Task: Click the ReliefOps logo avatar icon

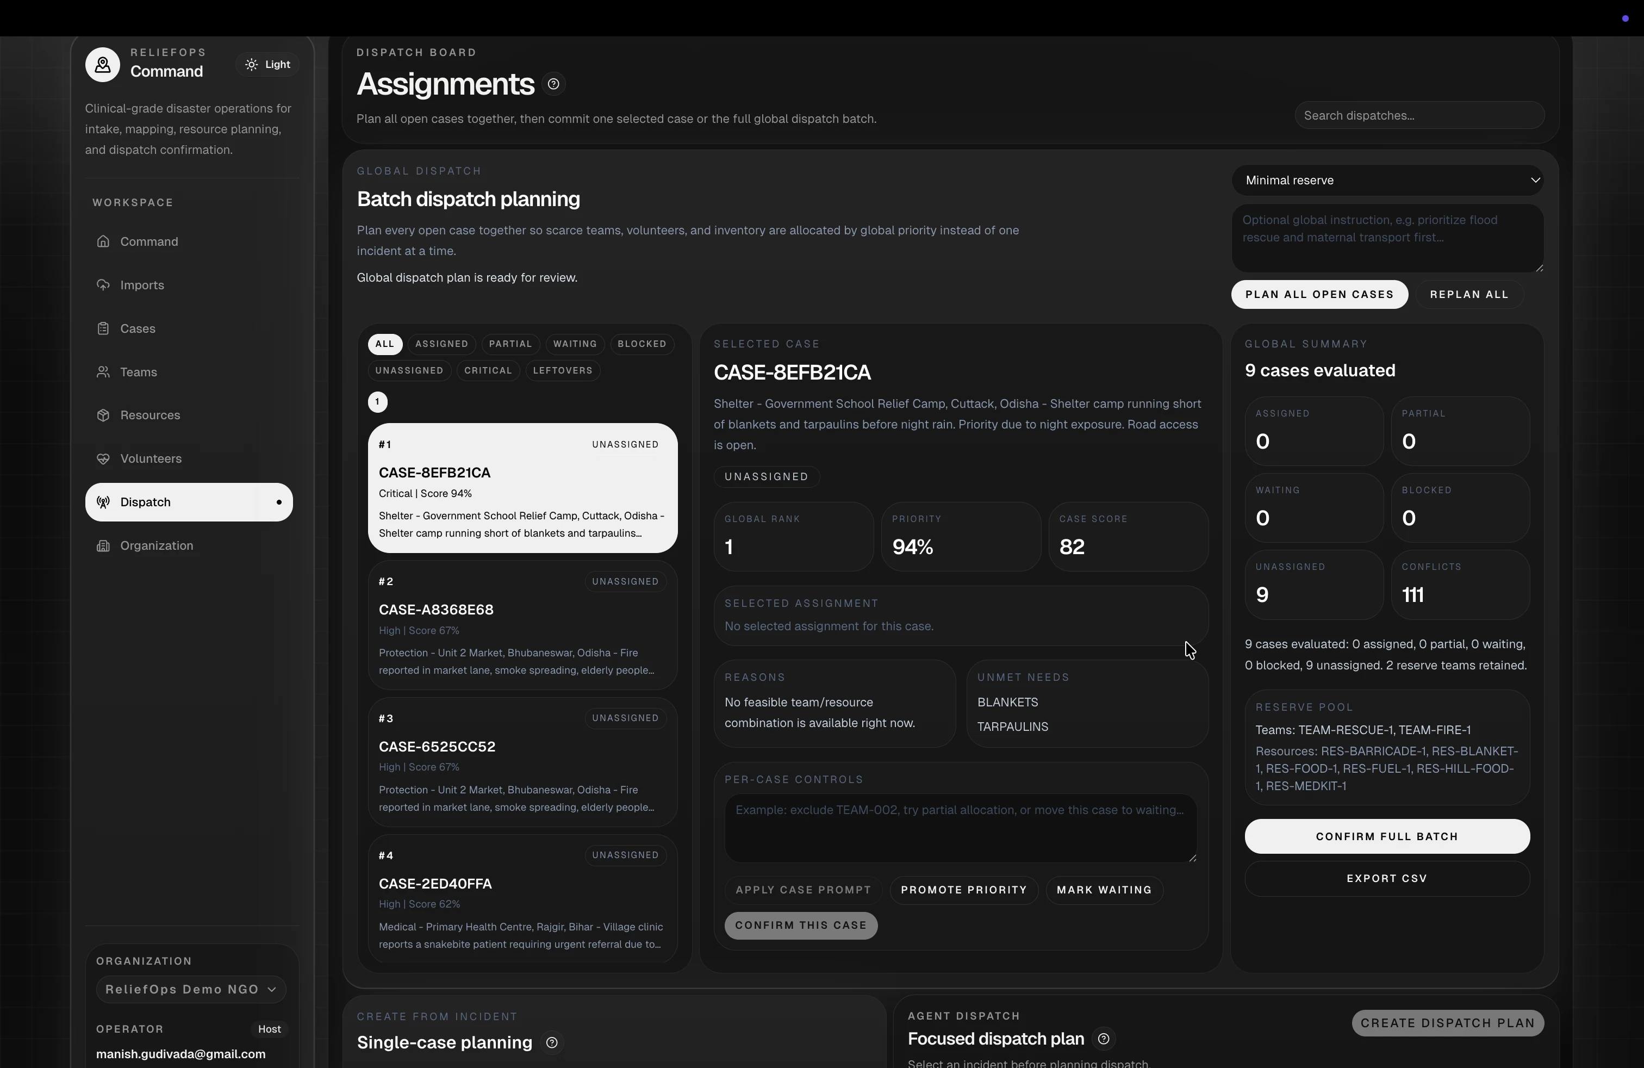Action: (x=102, y=65)
